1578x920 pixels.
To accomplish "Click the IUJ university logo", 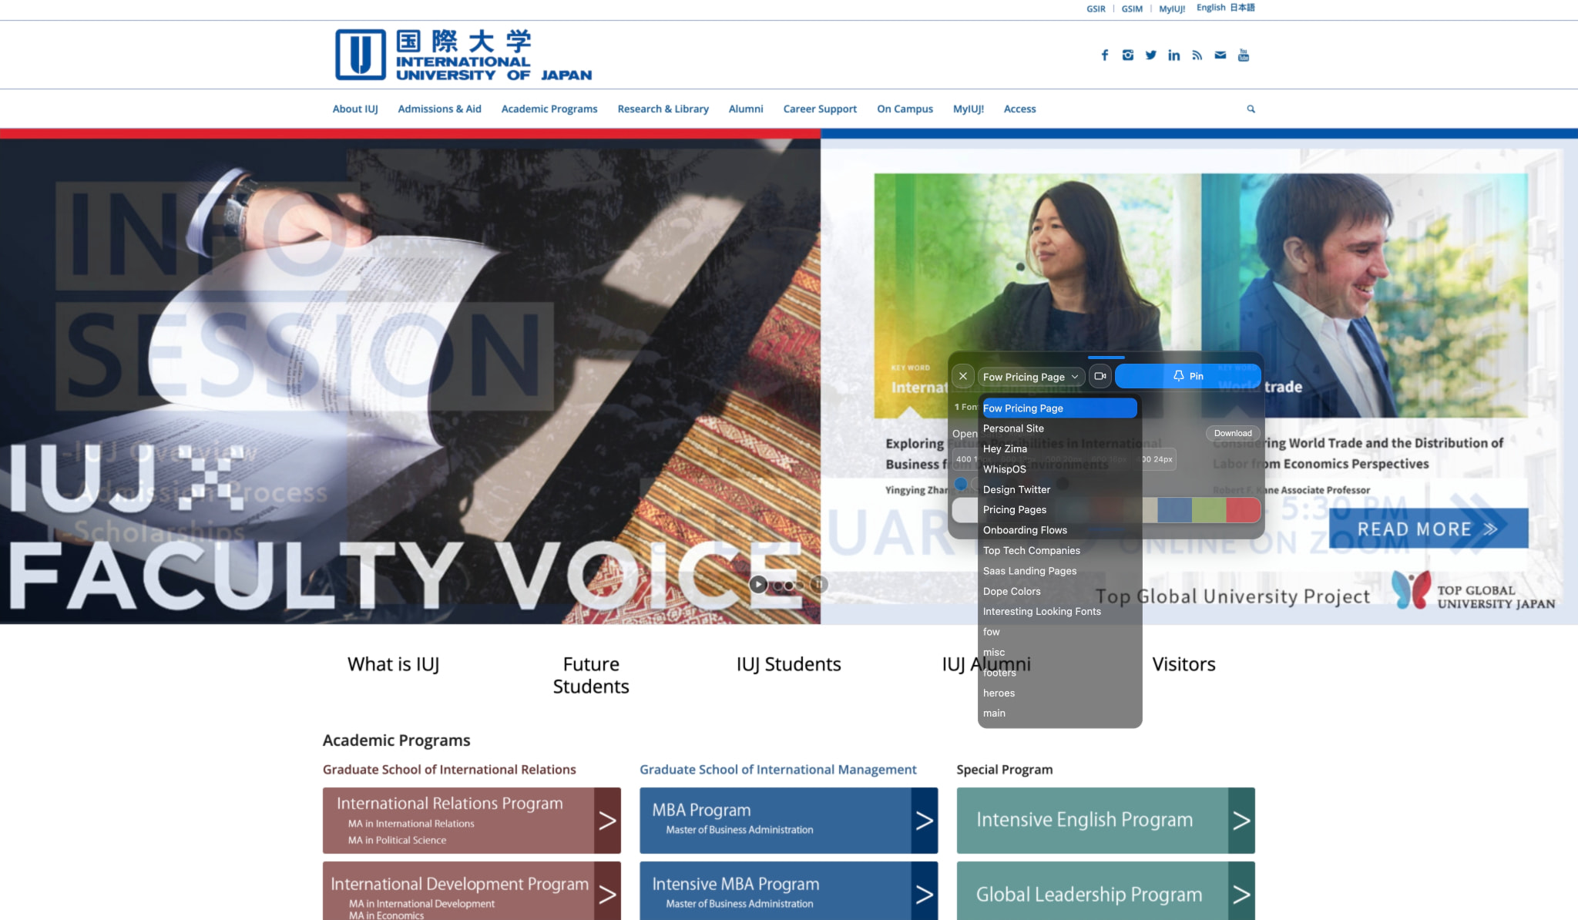I will coord(463,55).
